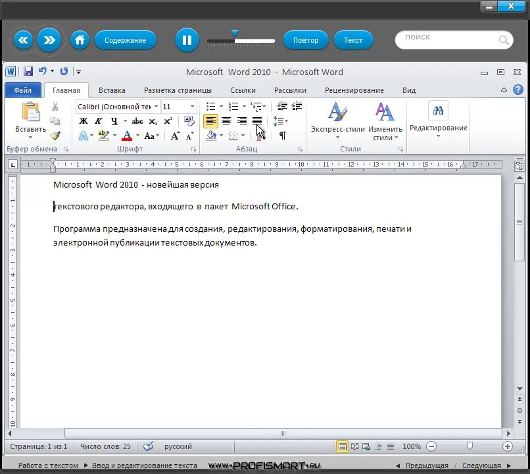Toggle align text left
The image size is (530, 474).
click(x=210, y=120)
